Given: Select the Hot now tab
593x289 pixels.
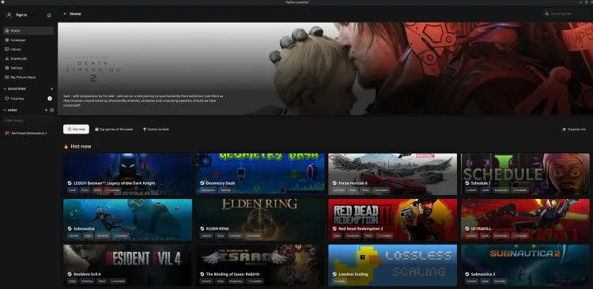Looking at the screenshot, I should (x=76, y=129).
